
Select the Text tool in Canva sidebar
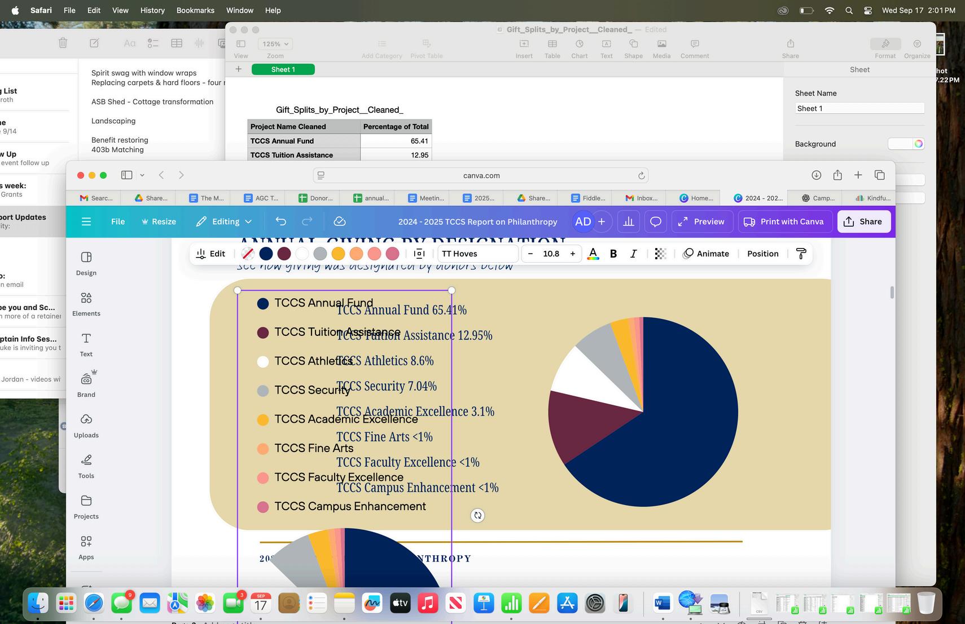coord(86,344)
